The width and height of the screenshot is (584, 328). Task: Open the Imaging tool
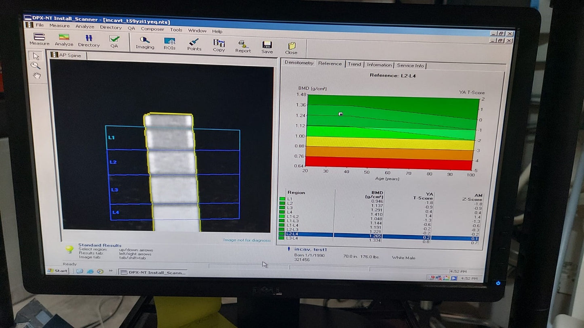pyautogui.click(x=145, y=42)
